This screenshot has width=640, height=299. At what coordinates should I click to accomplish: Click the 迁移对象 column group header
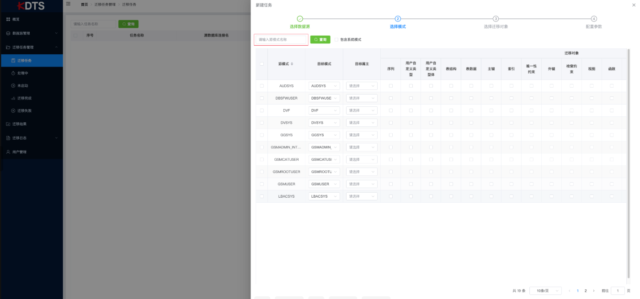[x=571, y=53]
